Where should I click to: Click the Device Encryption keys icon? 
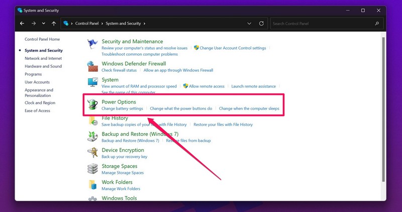click(x=92, y=153)
